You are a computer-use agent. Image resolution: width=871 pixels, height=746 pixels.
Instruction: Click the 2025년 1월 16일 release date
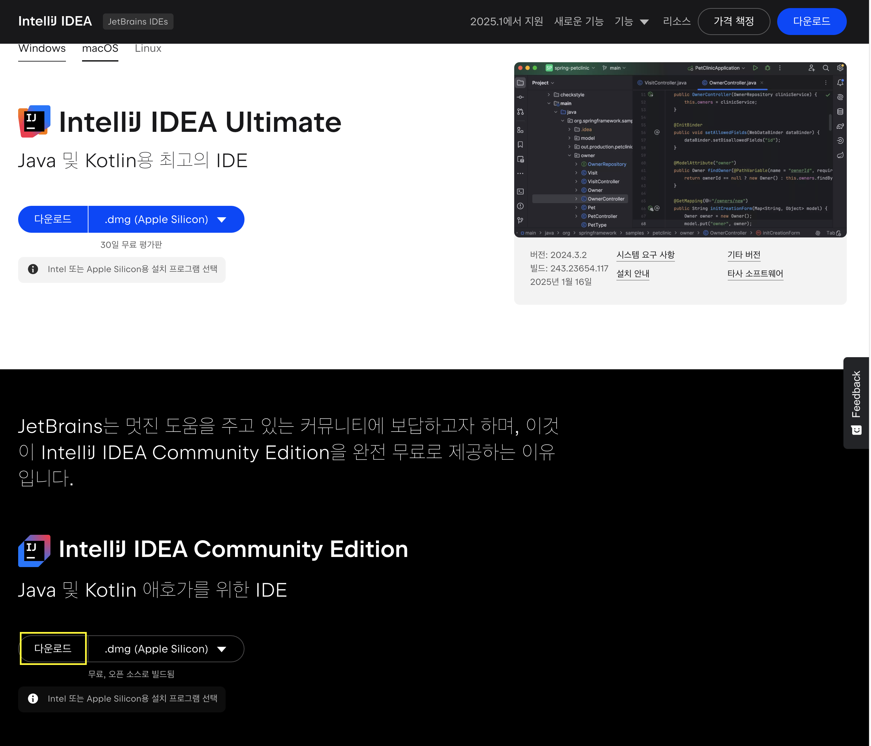tap(560, 282)
